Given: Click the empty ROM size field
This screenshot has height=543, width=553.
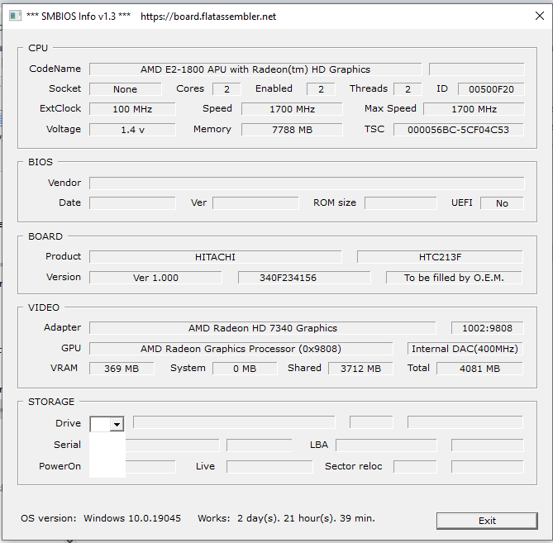Looking at the screenshot, I should coord(401,203).
